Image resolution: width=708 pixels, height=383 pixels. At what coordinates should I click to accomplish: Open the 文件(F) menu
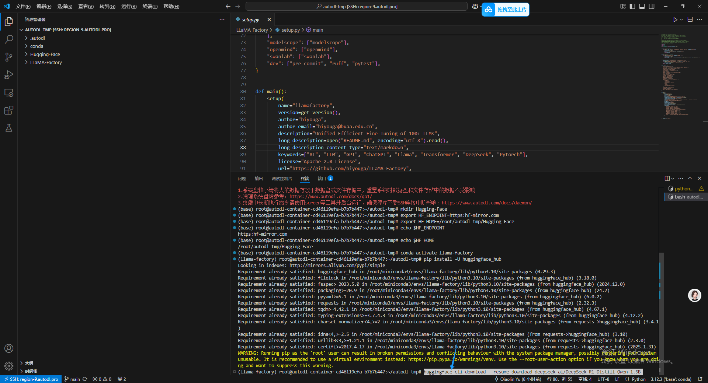23,6
